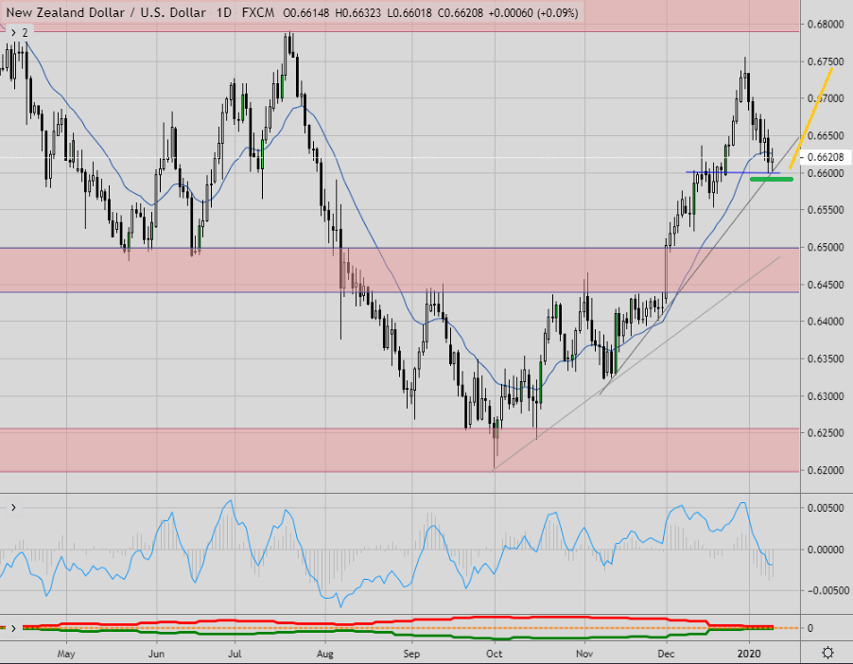Select the red zone near 0.62500 support
This screenshot has width=853, height=664.
click(400, 450)
